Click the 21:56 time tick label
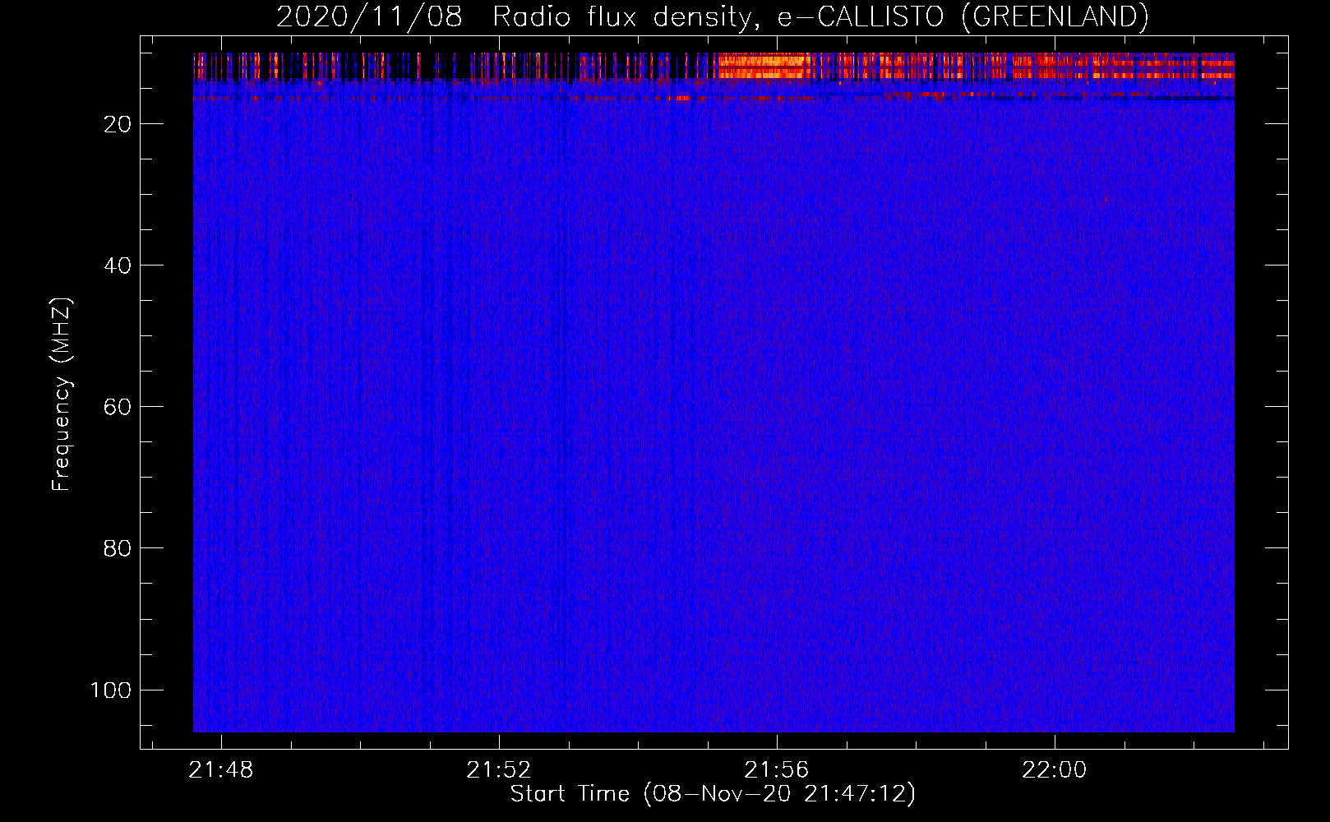The width and height of the screenshot is (1330, 822). point(777,769)
